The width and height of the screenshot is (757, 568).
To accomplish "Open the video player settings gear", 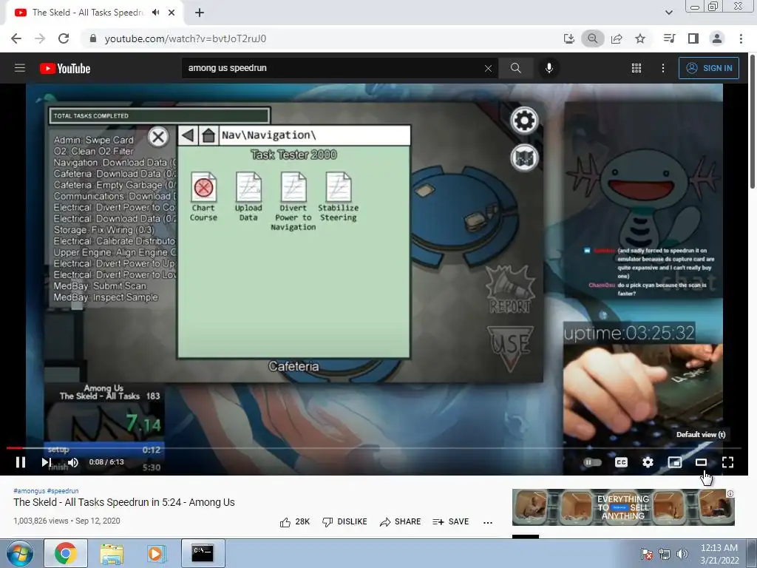I will coord(648,462).
